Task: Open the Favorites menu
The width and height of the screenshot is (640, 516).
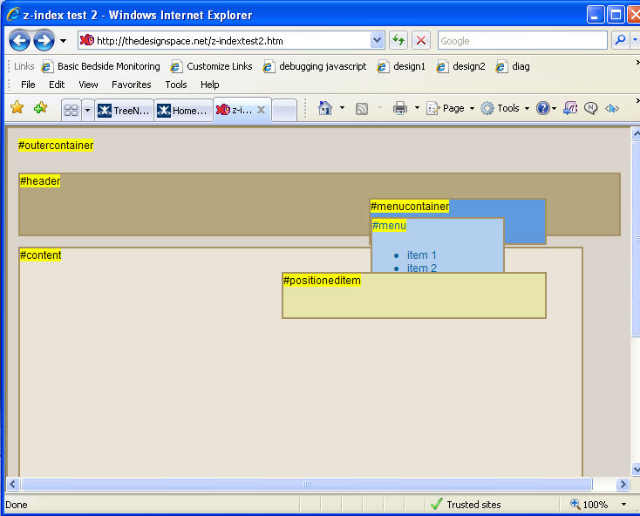Action: pyautogui.click(x=131, y=85)
